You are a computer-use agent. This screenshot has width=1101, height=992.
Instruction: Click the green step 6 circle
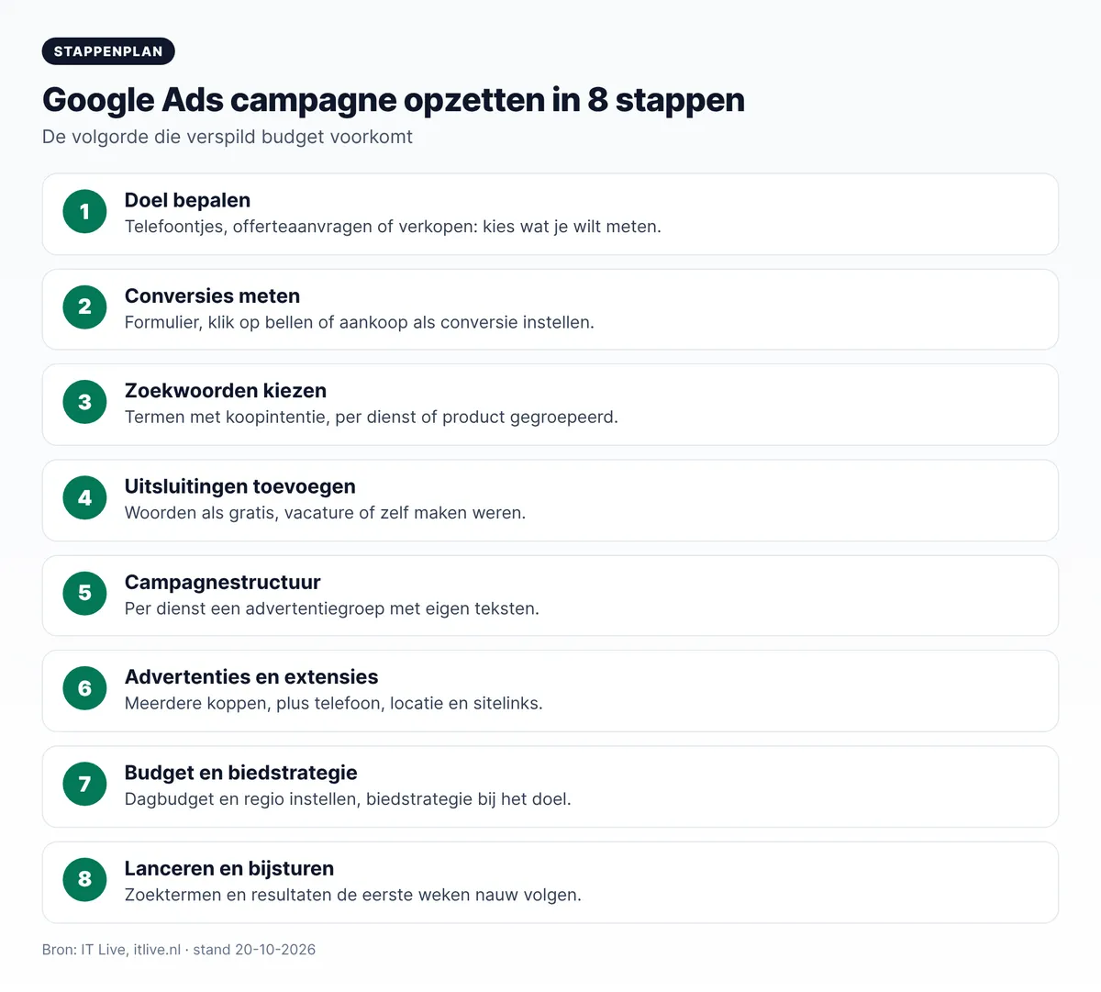85,688
